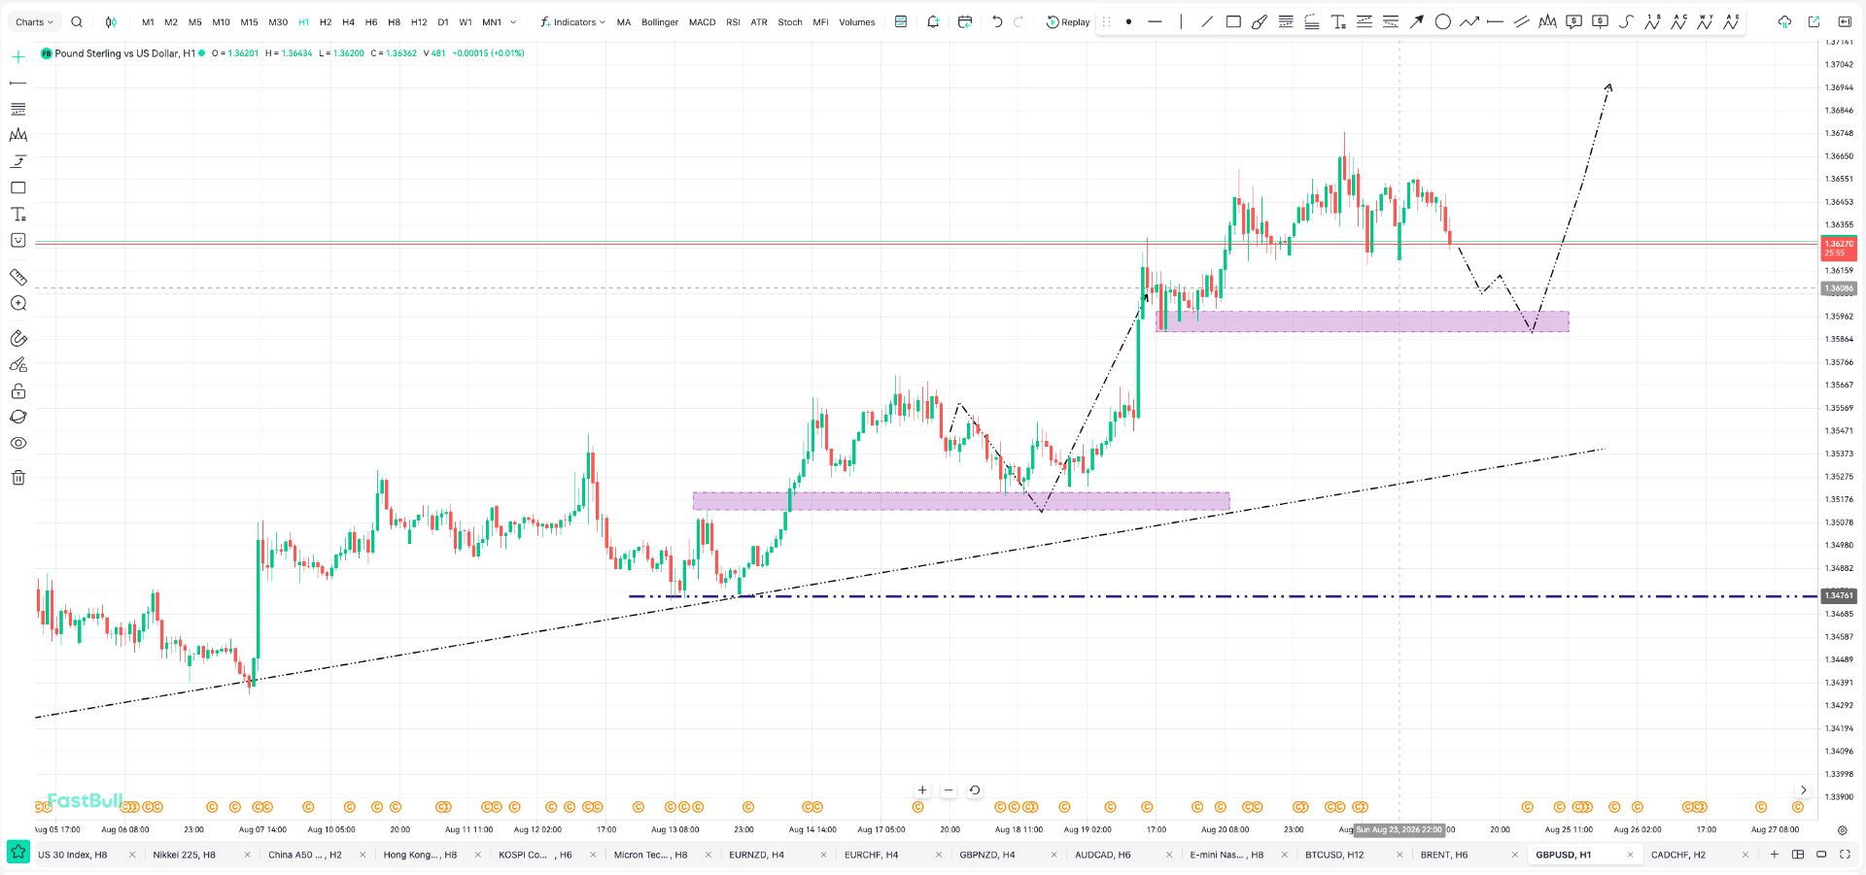
Task: Add the Volumes indicator
Action: tap(856, 22)
